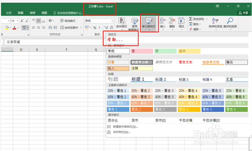Toggle align text left

[34, 28]
